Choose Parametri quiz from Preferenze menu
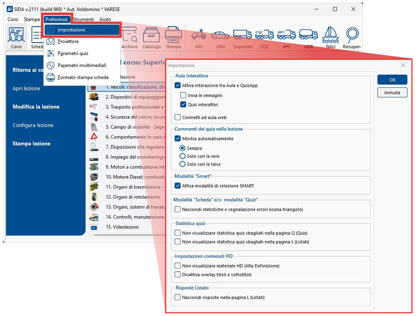416x316 pixels. pos(73,54)
